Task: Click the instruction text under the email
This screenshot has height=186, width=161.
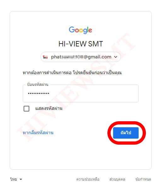Action: click(72, 73)
